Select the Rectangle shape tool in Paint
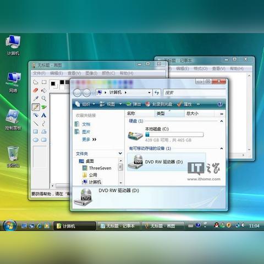Image resolution: width=264 pixels, height=264 pixels. coord(36,131)
